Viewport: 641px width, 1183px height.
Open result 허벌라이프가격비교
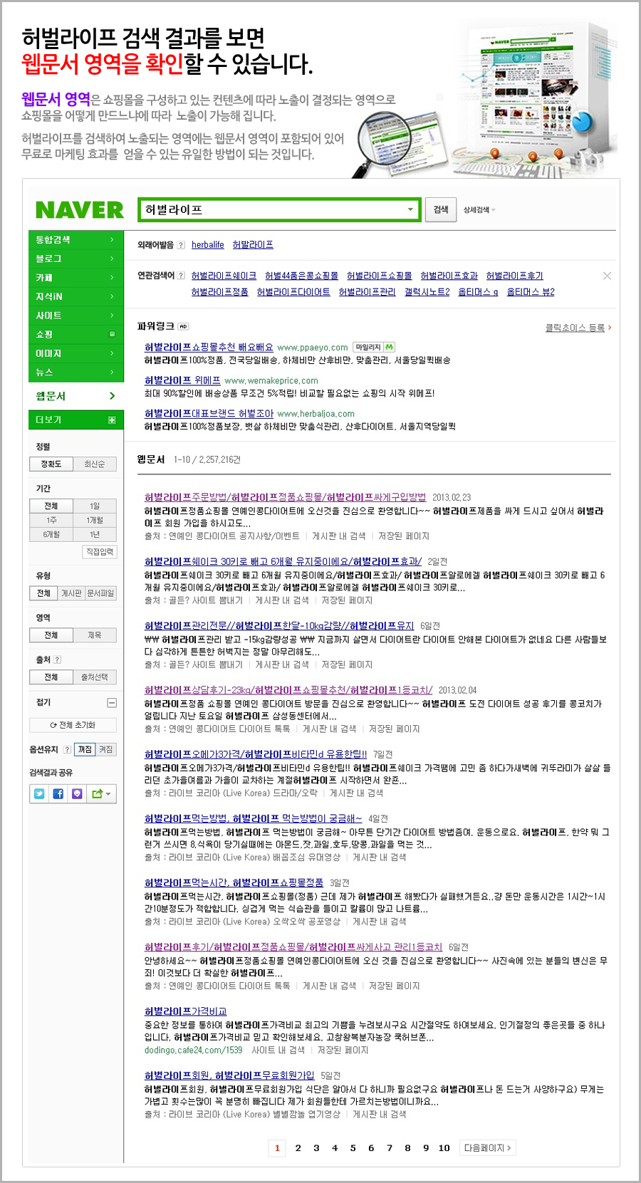click(185, 1011)
